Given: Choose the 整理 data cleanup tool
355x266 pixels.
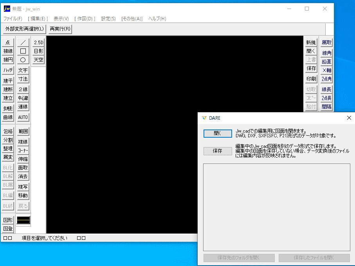Looking at the screenshot, I should tap(8, 149).
